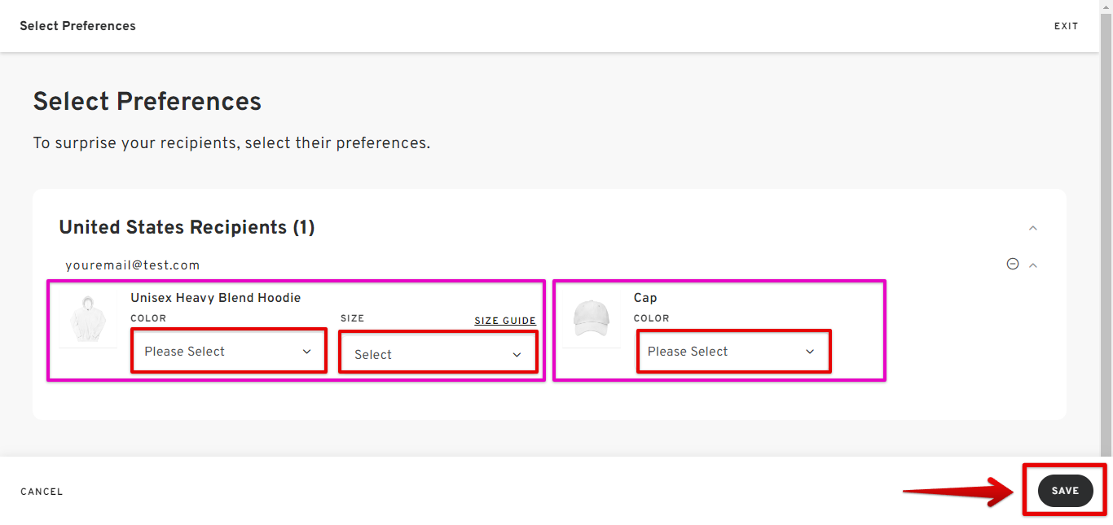Click the Select Preferences title in top bar
1113x525 pixels.
(77, 26)
